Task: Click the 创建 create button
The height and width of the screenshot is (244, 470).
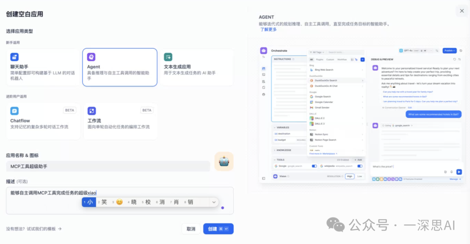Action: 218,229
